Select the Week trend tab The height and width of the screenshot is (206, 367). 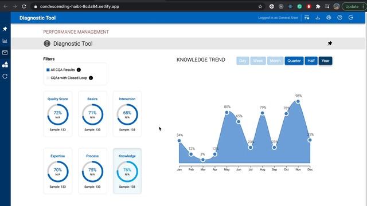click(x=258, y=61)
